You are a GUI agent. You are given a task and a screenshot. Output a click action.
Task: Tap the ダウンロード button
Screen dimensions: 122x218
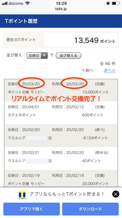tap(90, 209)
